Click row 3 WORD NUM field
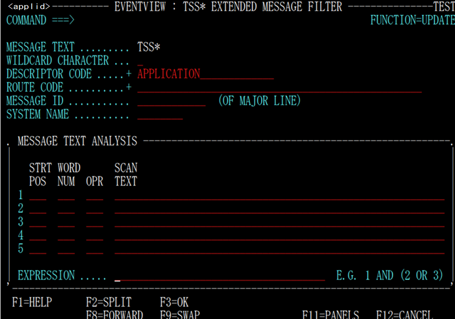This screenshot has height=319, width=455. pyautogui.click(x=66, y=222)
